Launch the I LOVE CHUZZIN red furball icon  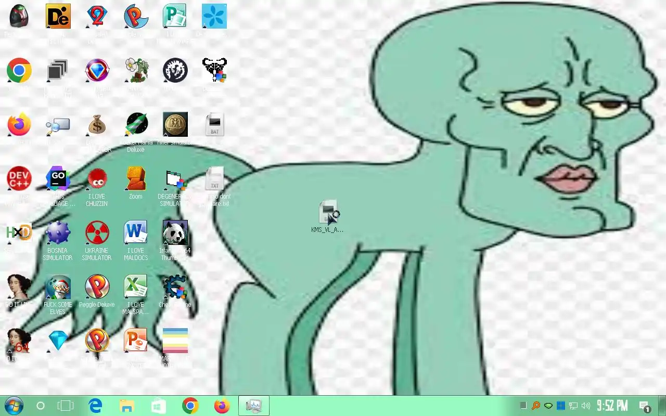(x=97, y=179)
